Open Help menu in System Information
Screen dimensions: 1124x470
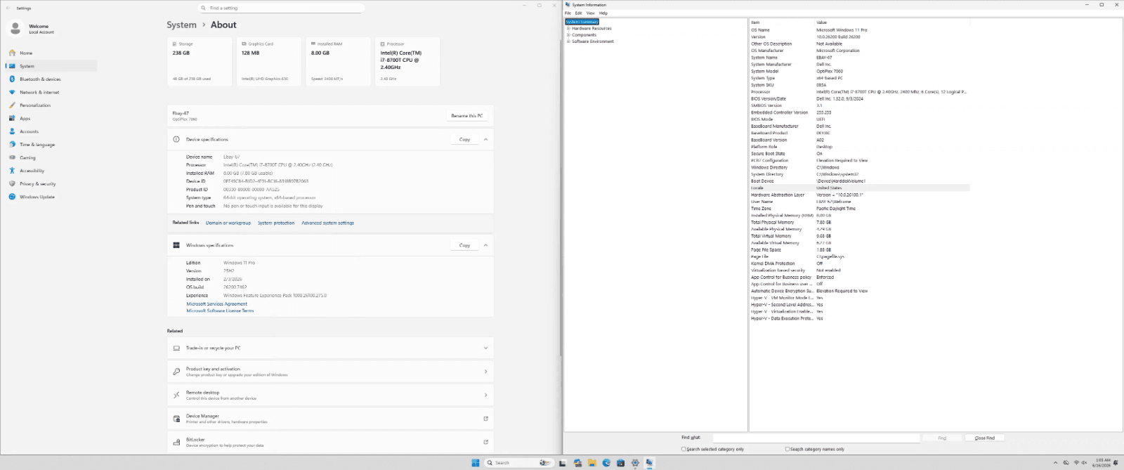603,13
